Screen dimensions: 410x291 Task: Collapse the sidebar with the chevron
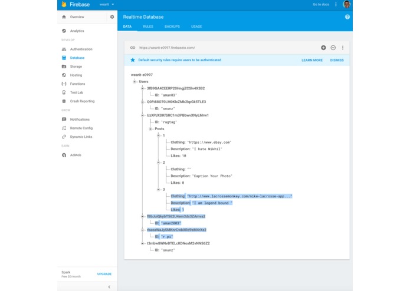[109, 287]
